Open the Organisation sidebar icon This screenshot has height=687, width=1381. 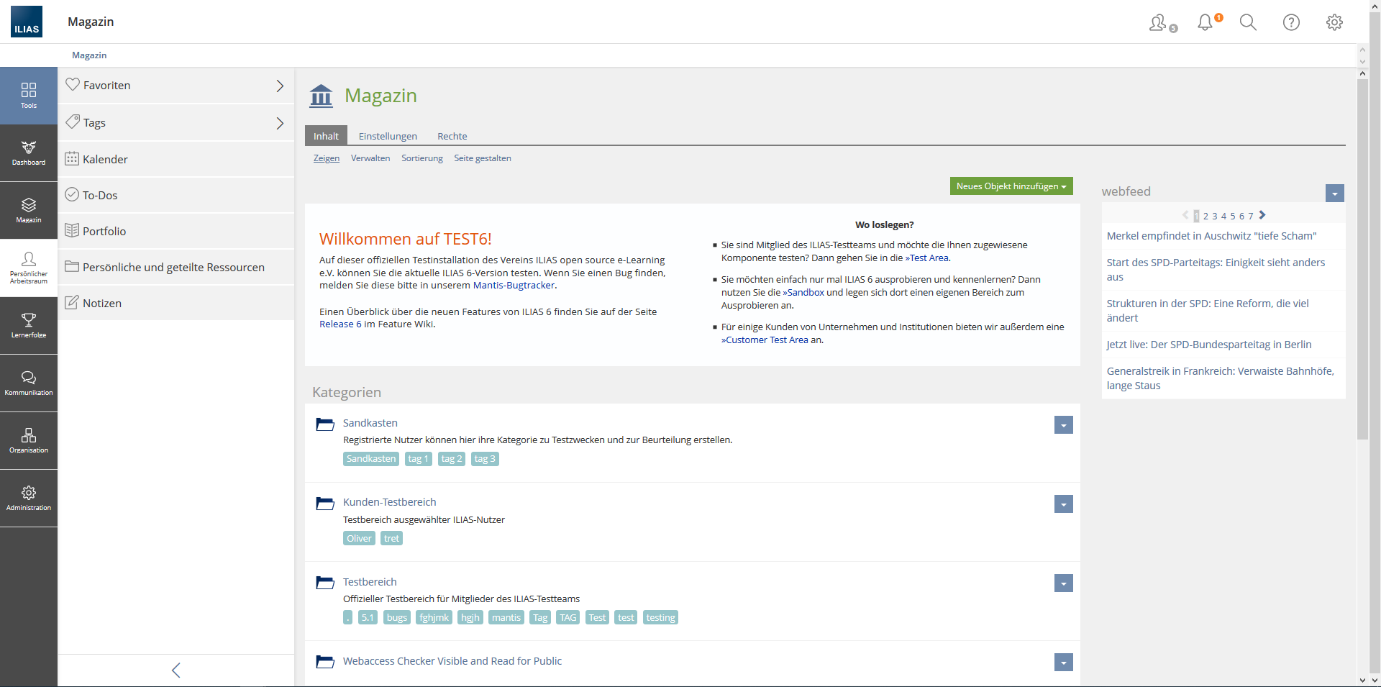click(x=29, y=440)
